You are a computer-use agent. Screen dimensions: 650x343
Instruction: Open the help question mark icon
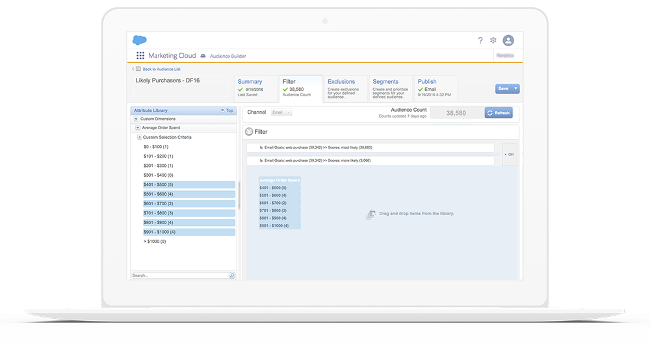point(480,40)
